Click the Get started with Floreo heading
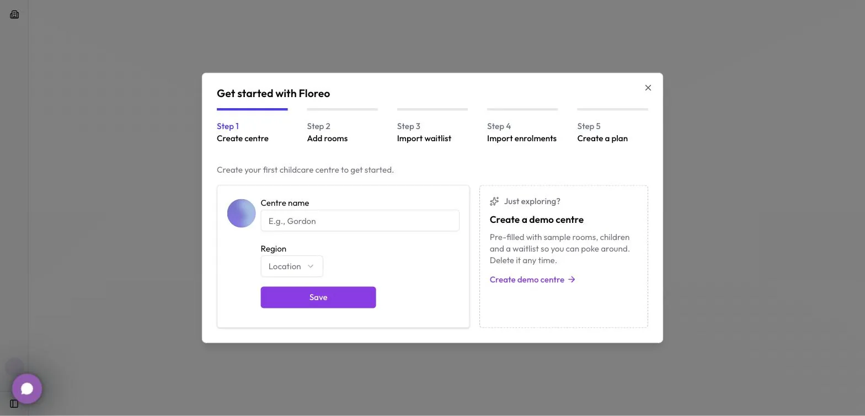Screen dimensions: 865x416 coord(273,93)
